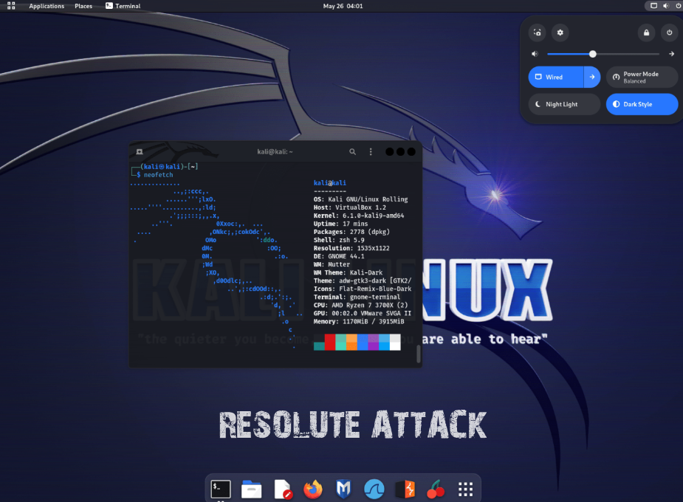The height and width of the screenshot is (502, 683).
Task: Click the red color block in neofetch
Action: point(330,343)
